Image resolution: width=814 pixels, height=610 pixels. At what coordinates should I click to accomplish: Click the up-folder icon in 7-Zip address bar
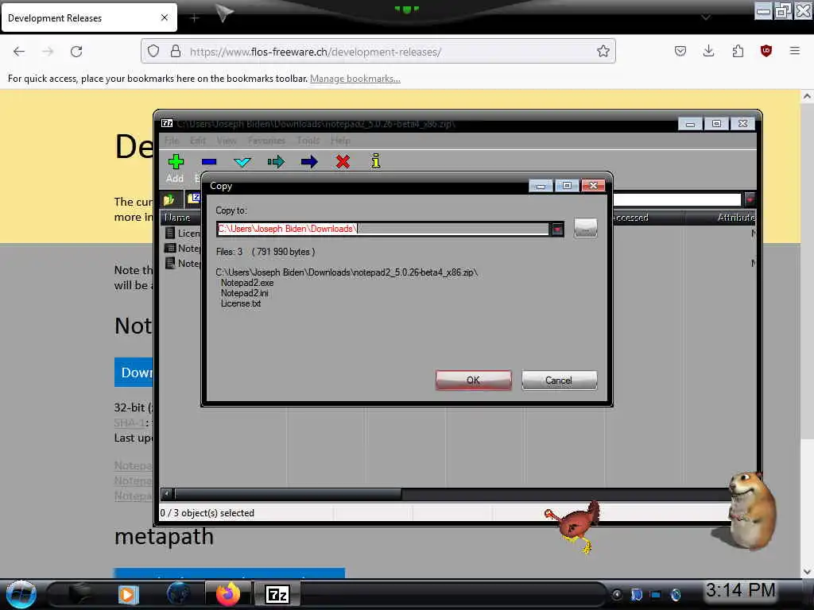(169, 199)
